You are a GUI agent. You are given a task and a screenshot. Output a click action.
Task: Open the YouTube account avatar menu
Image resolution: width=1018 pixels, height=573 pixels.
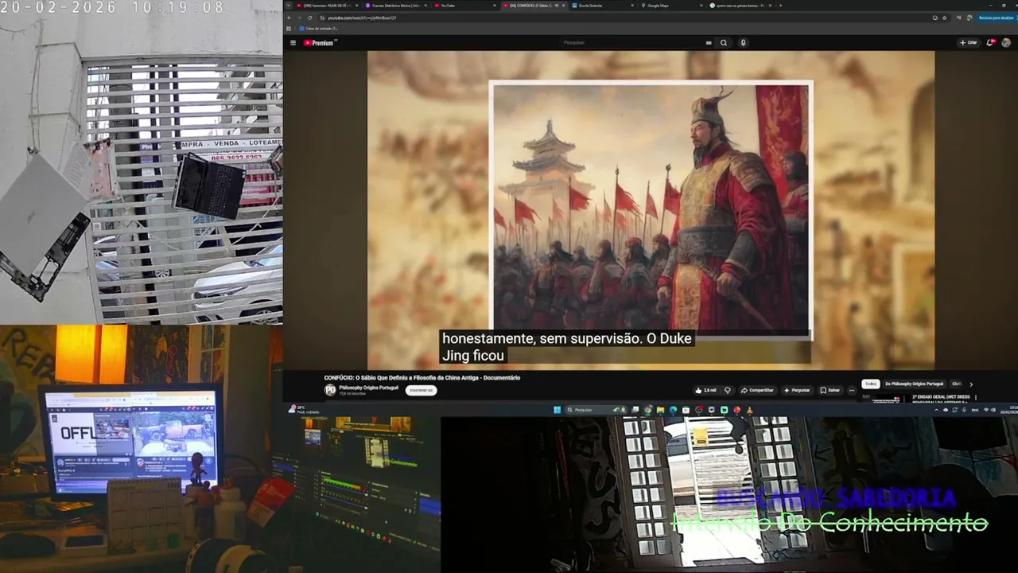coord(1006,43)
